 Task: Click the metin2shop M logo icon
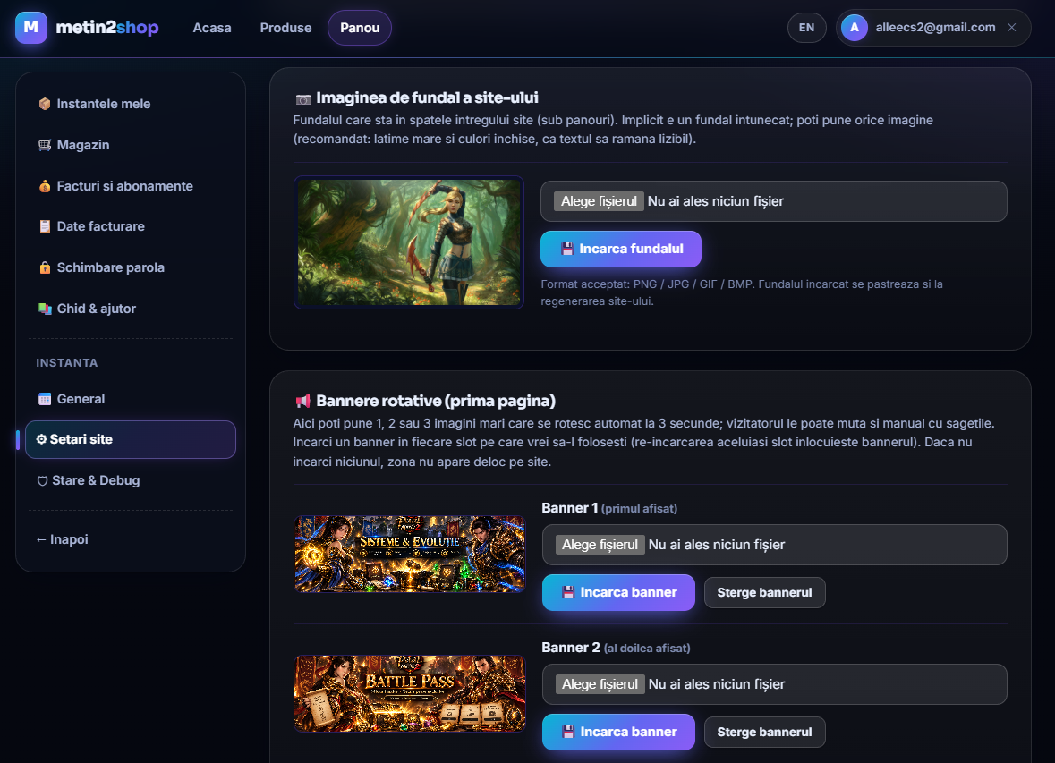tap(31, 28)
